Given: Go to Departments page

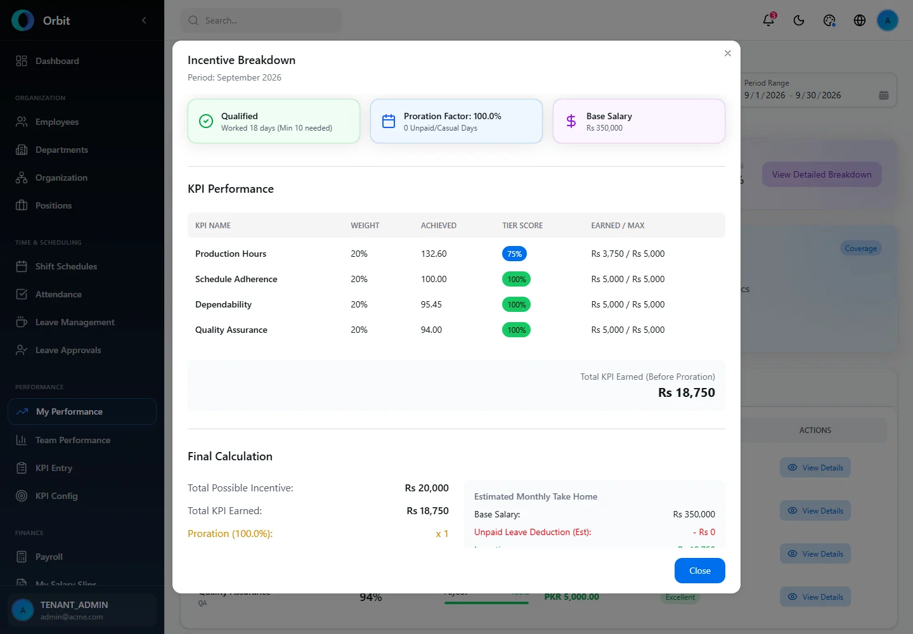Looking at the screenshot, I should pyautogui.click(x=82, y=150).
